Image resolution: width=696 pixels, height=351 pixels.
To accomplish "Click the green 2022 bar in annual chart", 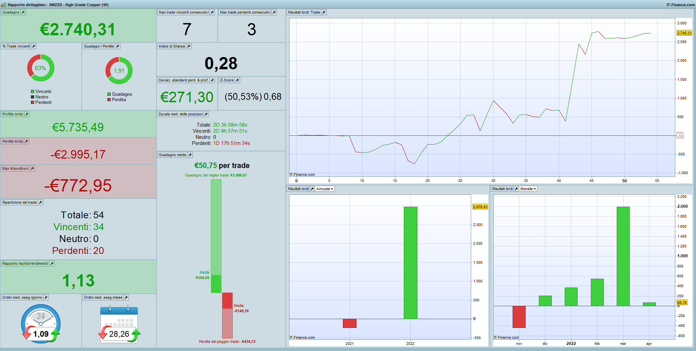I will point(411,263).
